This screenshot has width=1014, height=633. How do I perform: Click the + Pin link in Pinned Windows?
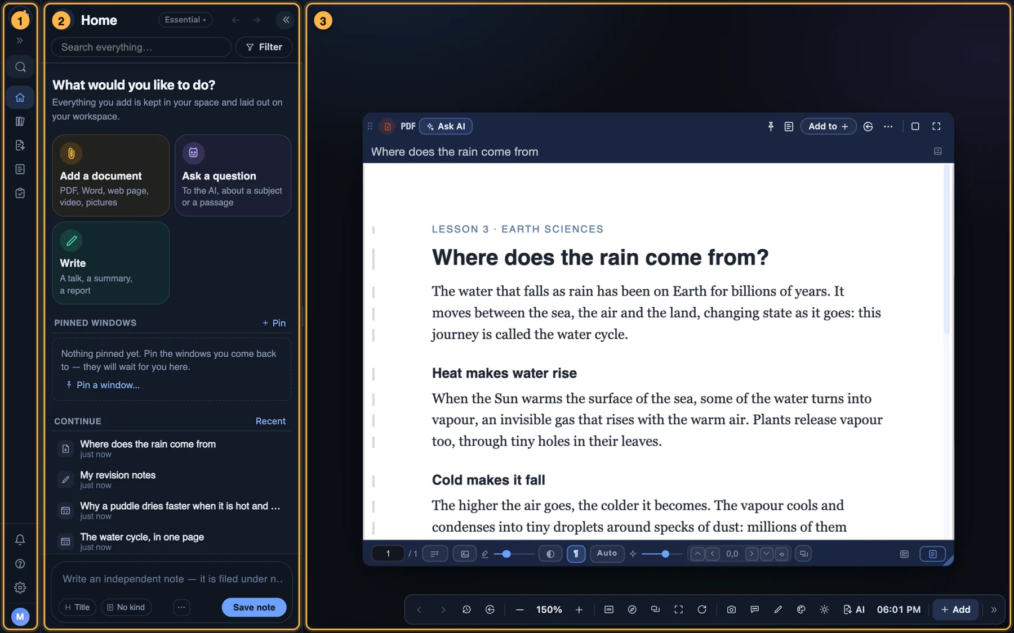click(x=274, y=323)
